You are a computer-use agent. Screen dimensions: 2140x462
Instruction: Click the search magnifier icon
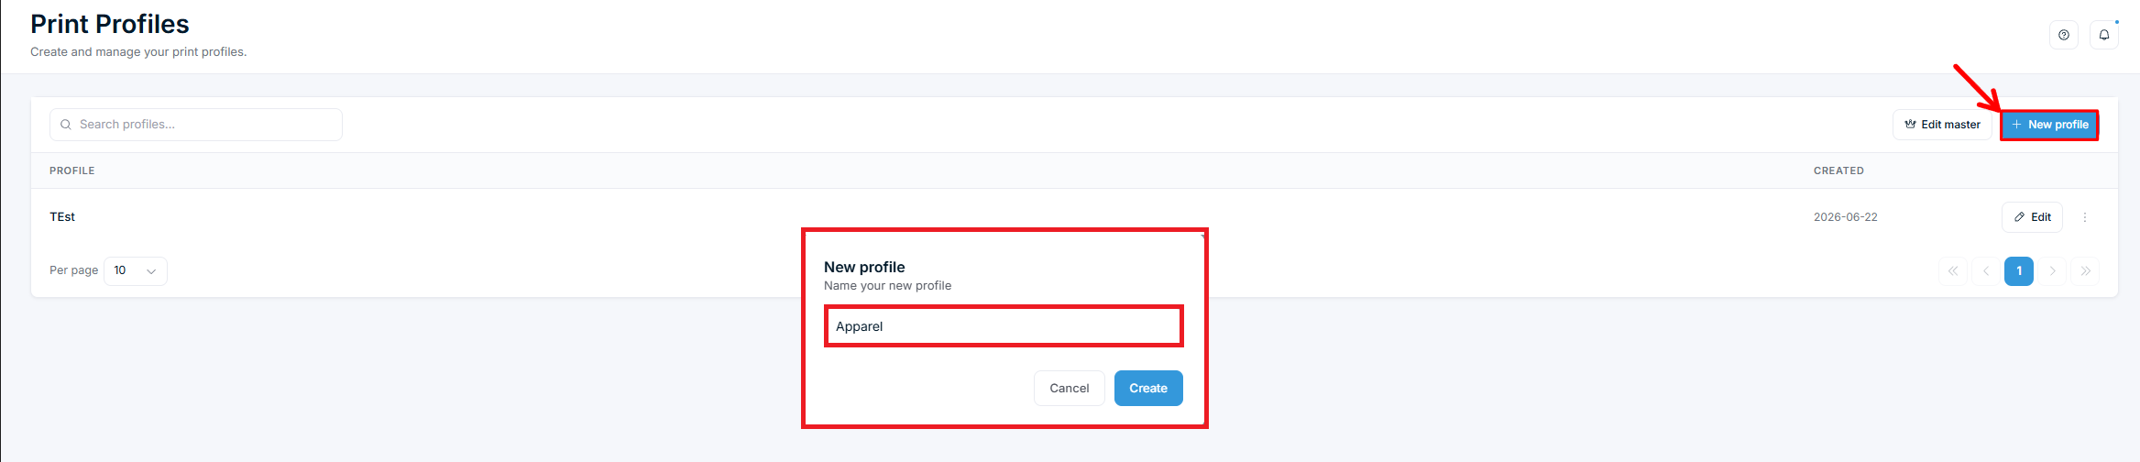pyautogui.click(x=66, y=125)
